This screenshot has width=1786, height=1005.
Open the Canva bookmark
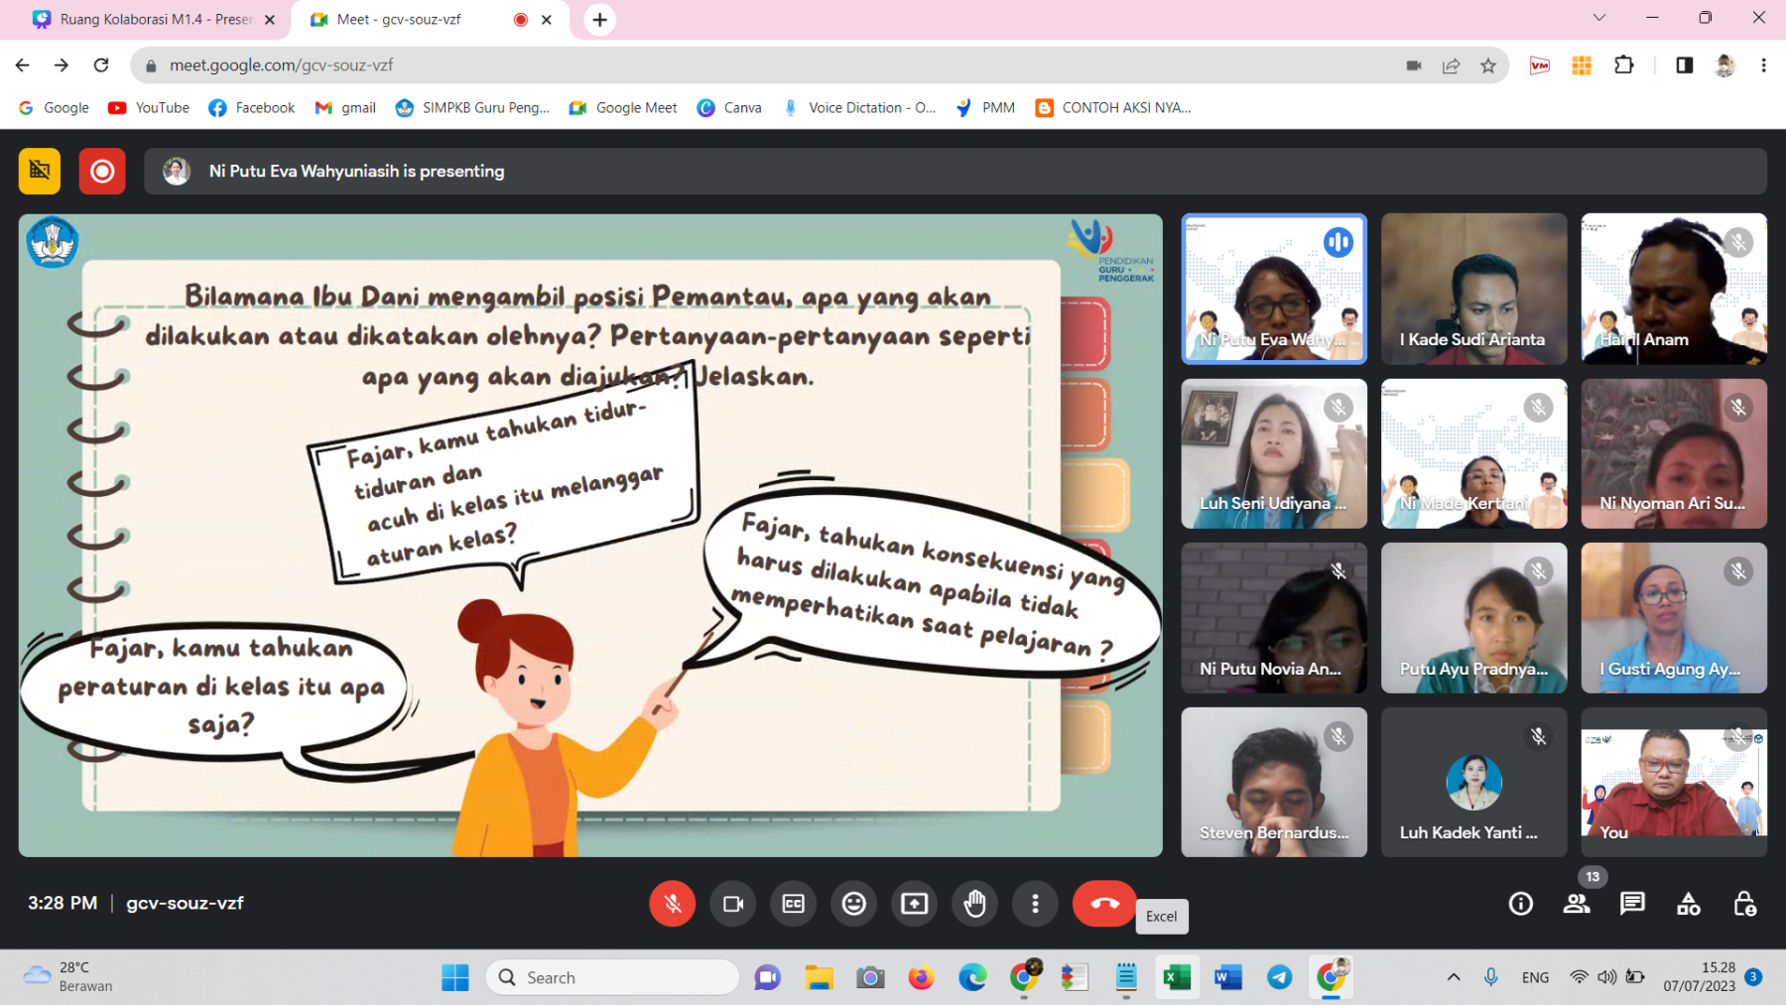(729, 107)
